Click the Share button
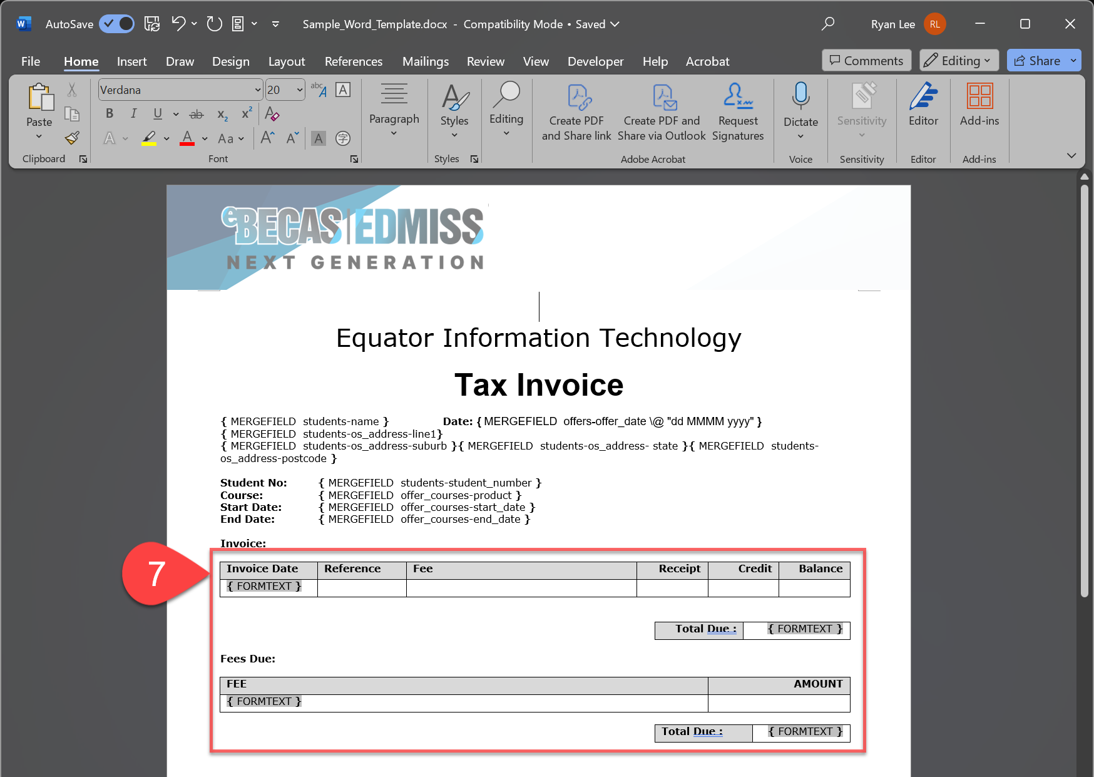The width and height of the screenshot is (1094, 777). pyautogui.click(x=1037, y=61)
